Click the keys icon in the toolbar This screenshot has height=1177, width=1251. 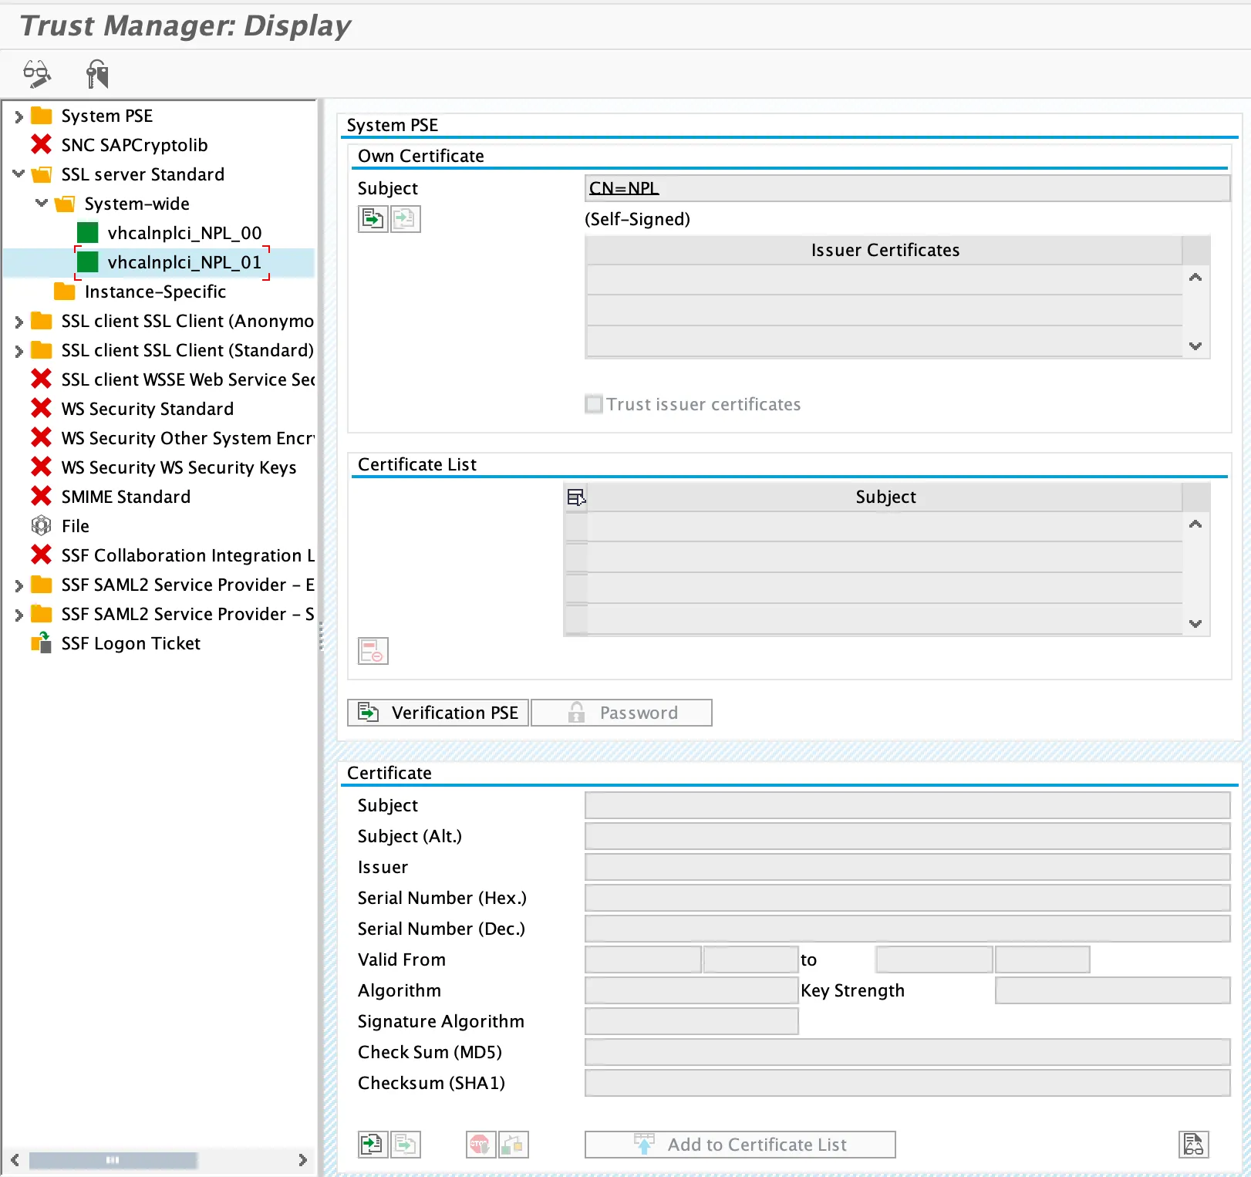pos(97,74)
